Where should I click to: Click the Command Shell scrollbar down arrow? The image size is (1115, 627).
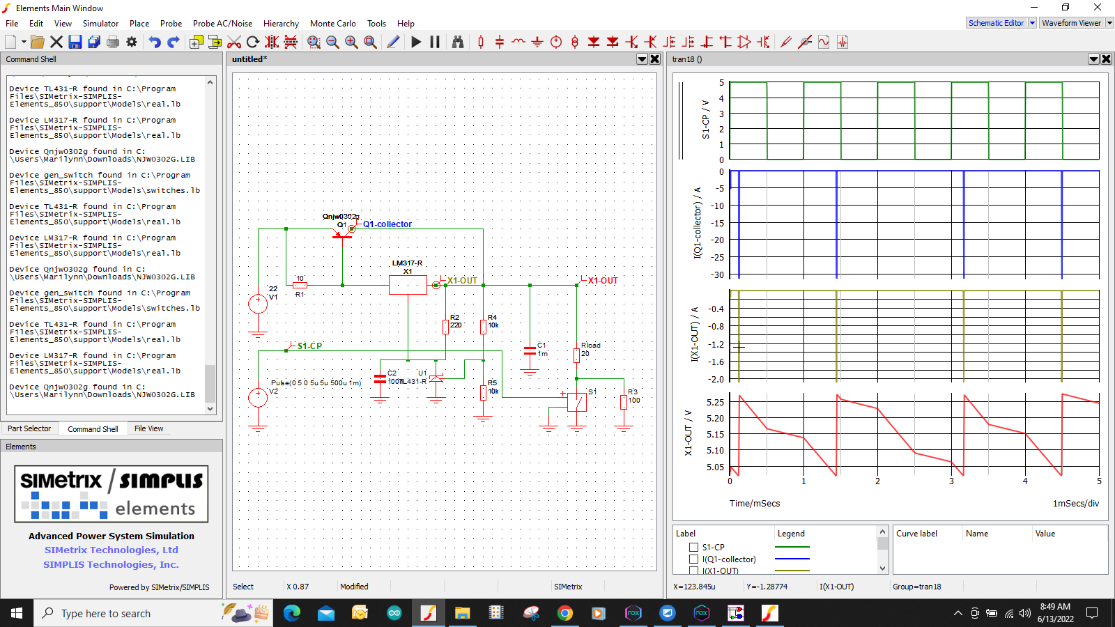(x=210, y=409)
